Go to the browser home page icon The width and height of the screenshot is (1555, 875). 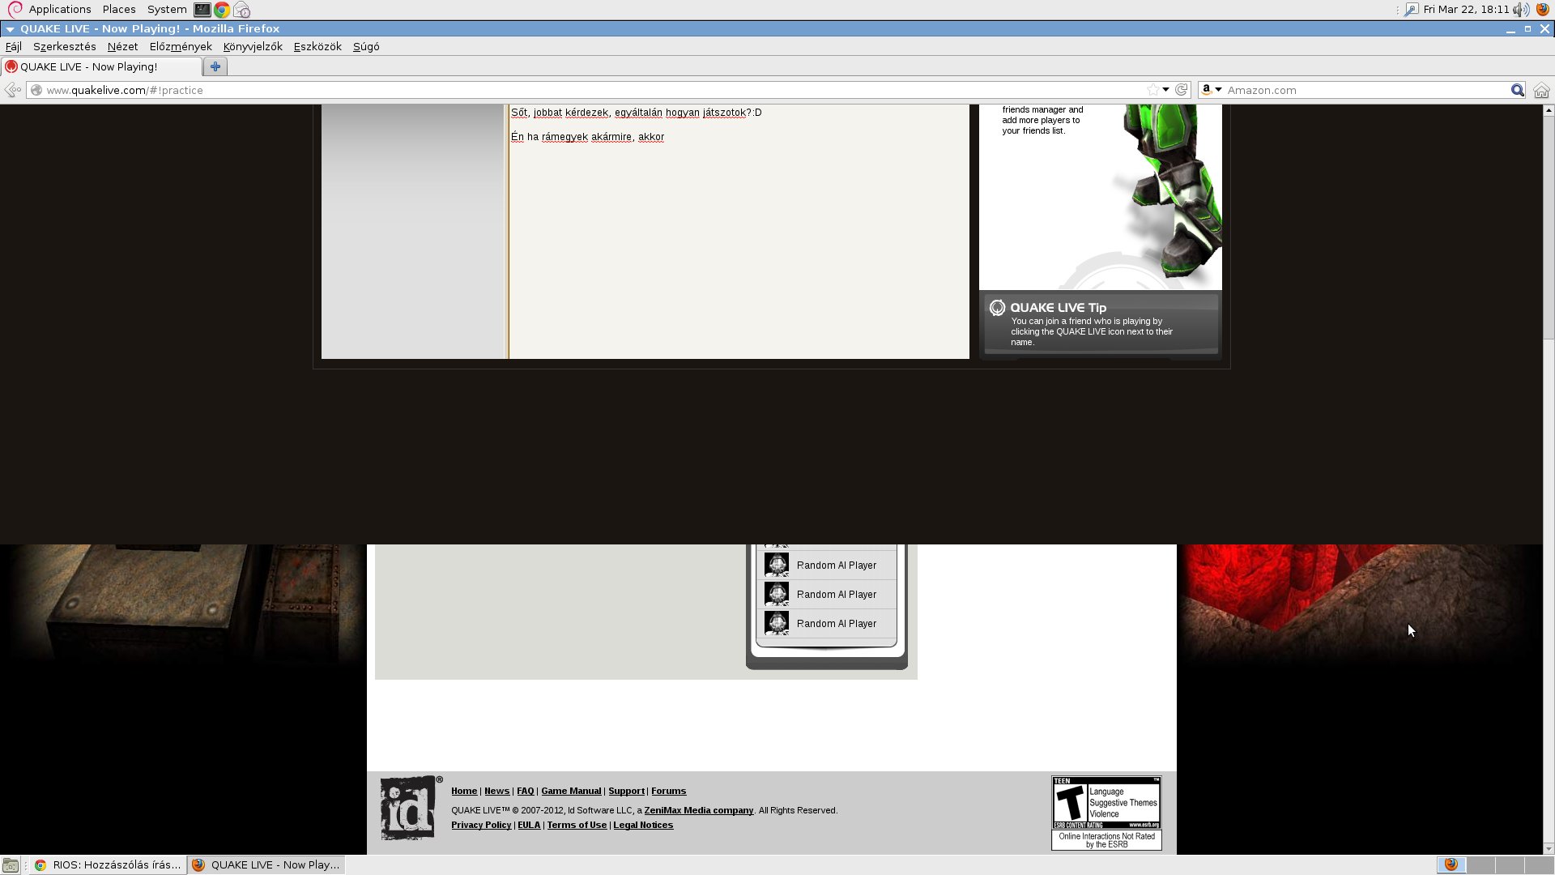click(1541, 90)
